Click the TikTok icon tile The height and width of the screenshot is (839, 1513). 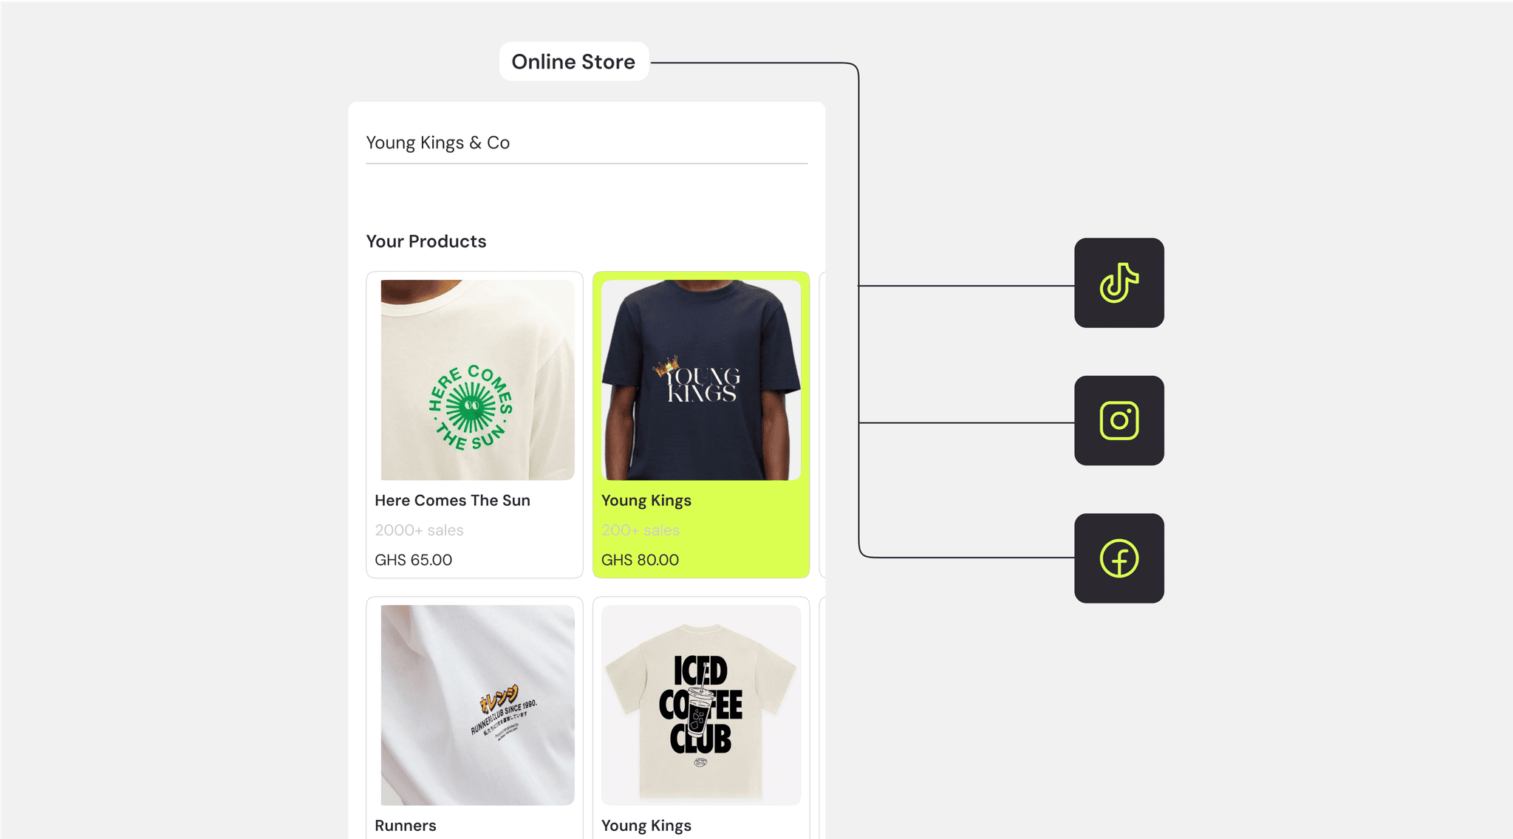[1118, 283]
